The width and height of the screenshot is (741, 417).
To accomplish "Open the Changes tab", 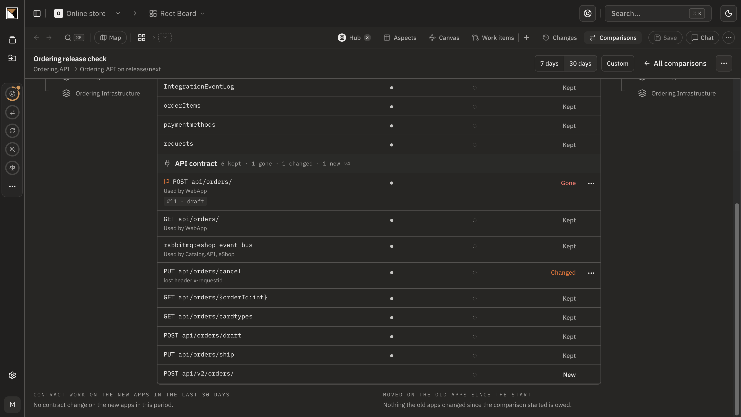I will pos(560,38).
